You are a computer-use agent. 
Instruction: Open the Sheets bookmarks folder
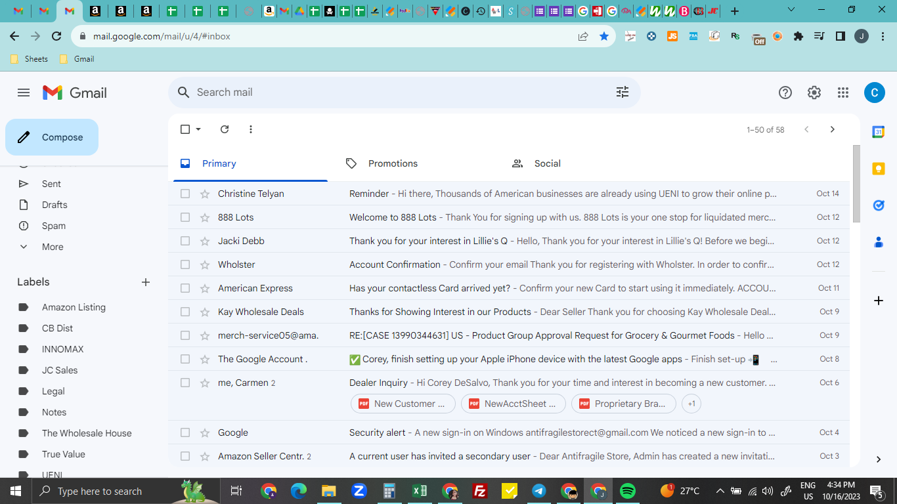[30, 59]
